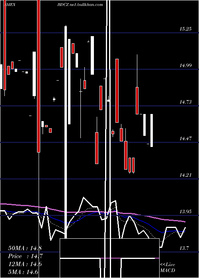Select the 14.99 price axis label

(185, 66)
